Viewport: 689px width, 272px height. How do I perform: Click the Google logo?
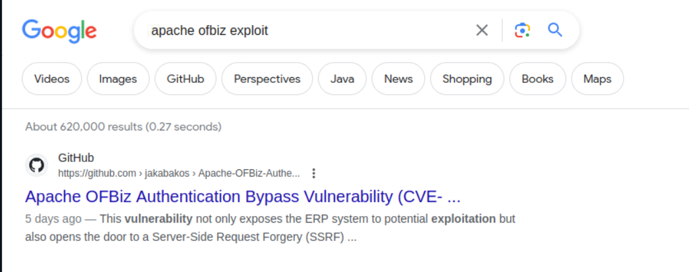click(x=59, y=30)
